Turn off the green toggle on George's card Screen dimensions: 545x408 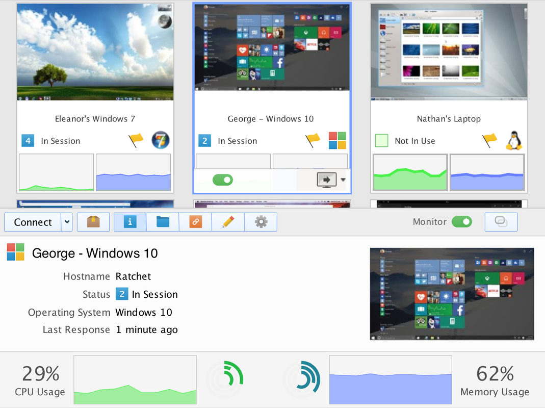(x=221, y=180)
